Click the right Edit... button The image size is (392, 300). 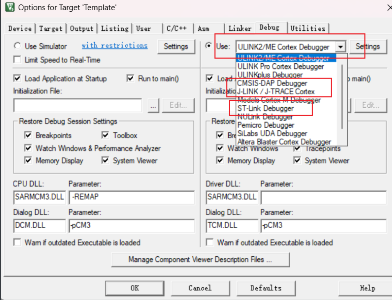point(371,105)
